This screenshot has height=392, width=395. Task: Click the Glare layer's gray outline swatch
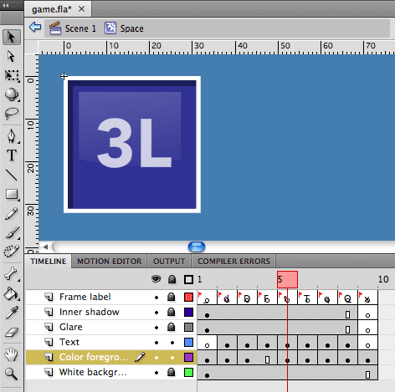[189, 328]
